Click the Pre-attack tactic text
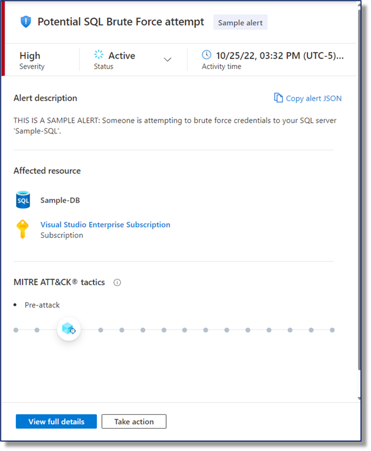 (x=42, y=305)
